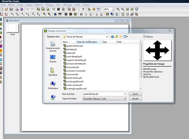Click the saturation minus icon

tap(44, 14)
